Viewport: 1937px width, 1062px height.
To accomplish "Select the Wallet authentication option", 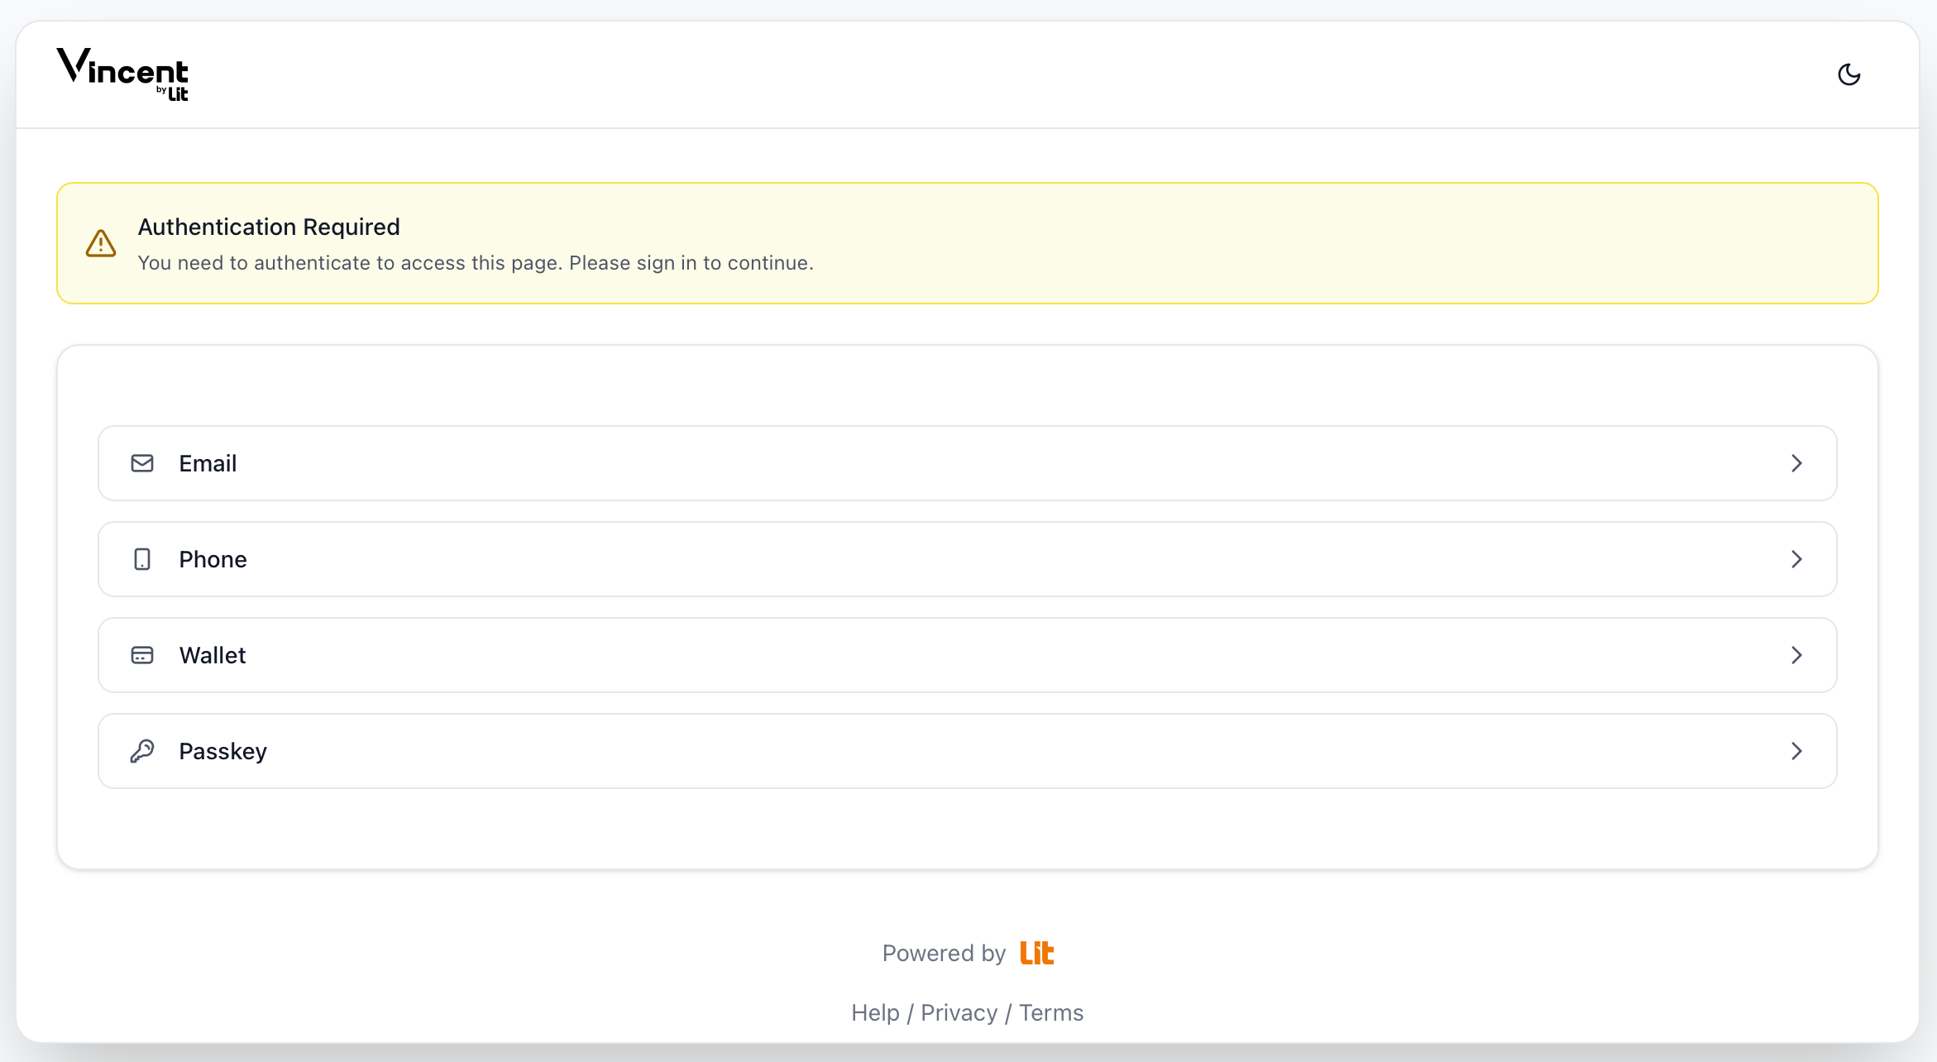I will [x=968, y=655].
